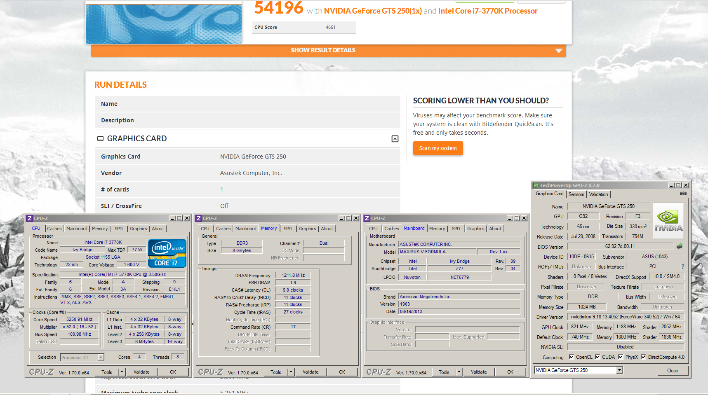The width and height of the screenshot is (708, 395).
Task: Click the CAS# Latency 9.0 clocks value
Action: coord(293,290)
